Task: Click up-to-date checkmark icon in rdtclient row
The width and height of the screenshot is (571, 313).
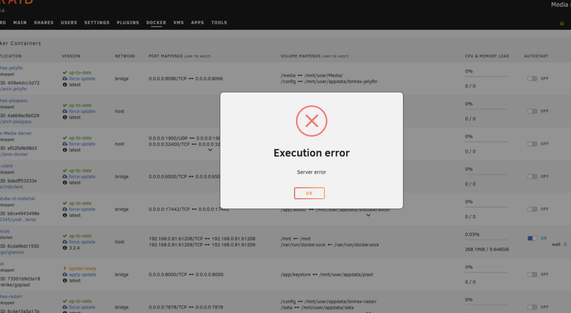Action: 65,170
